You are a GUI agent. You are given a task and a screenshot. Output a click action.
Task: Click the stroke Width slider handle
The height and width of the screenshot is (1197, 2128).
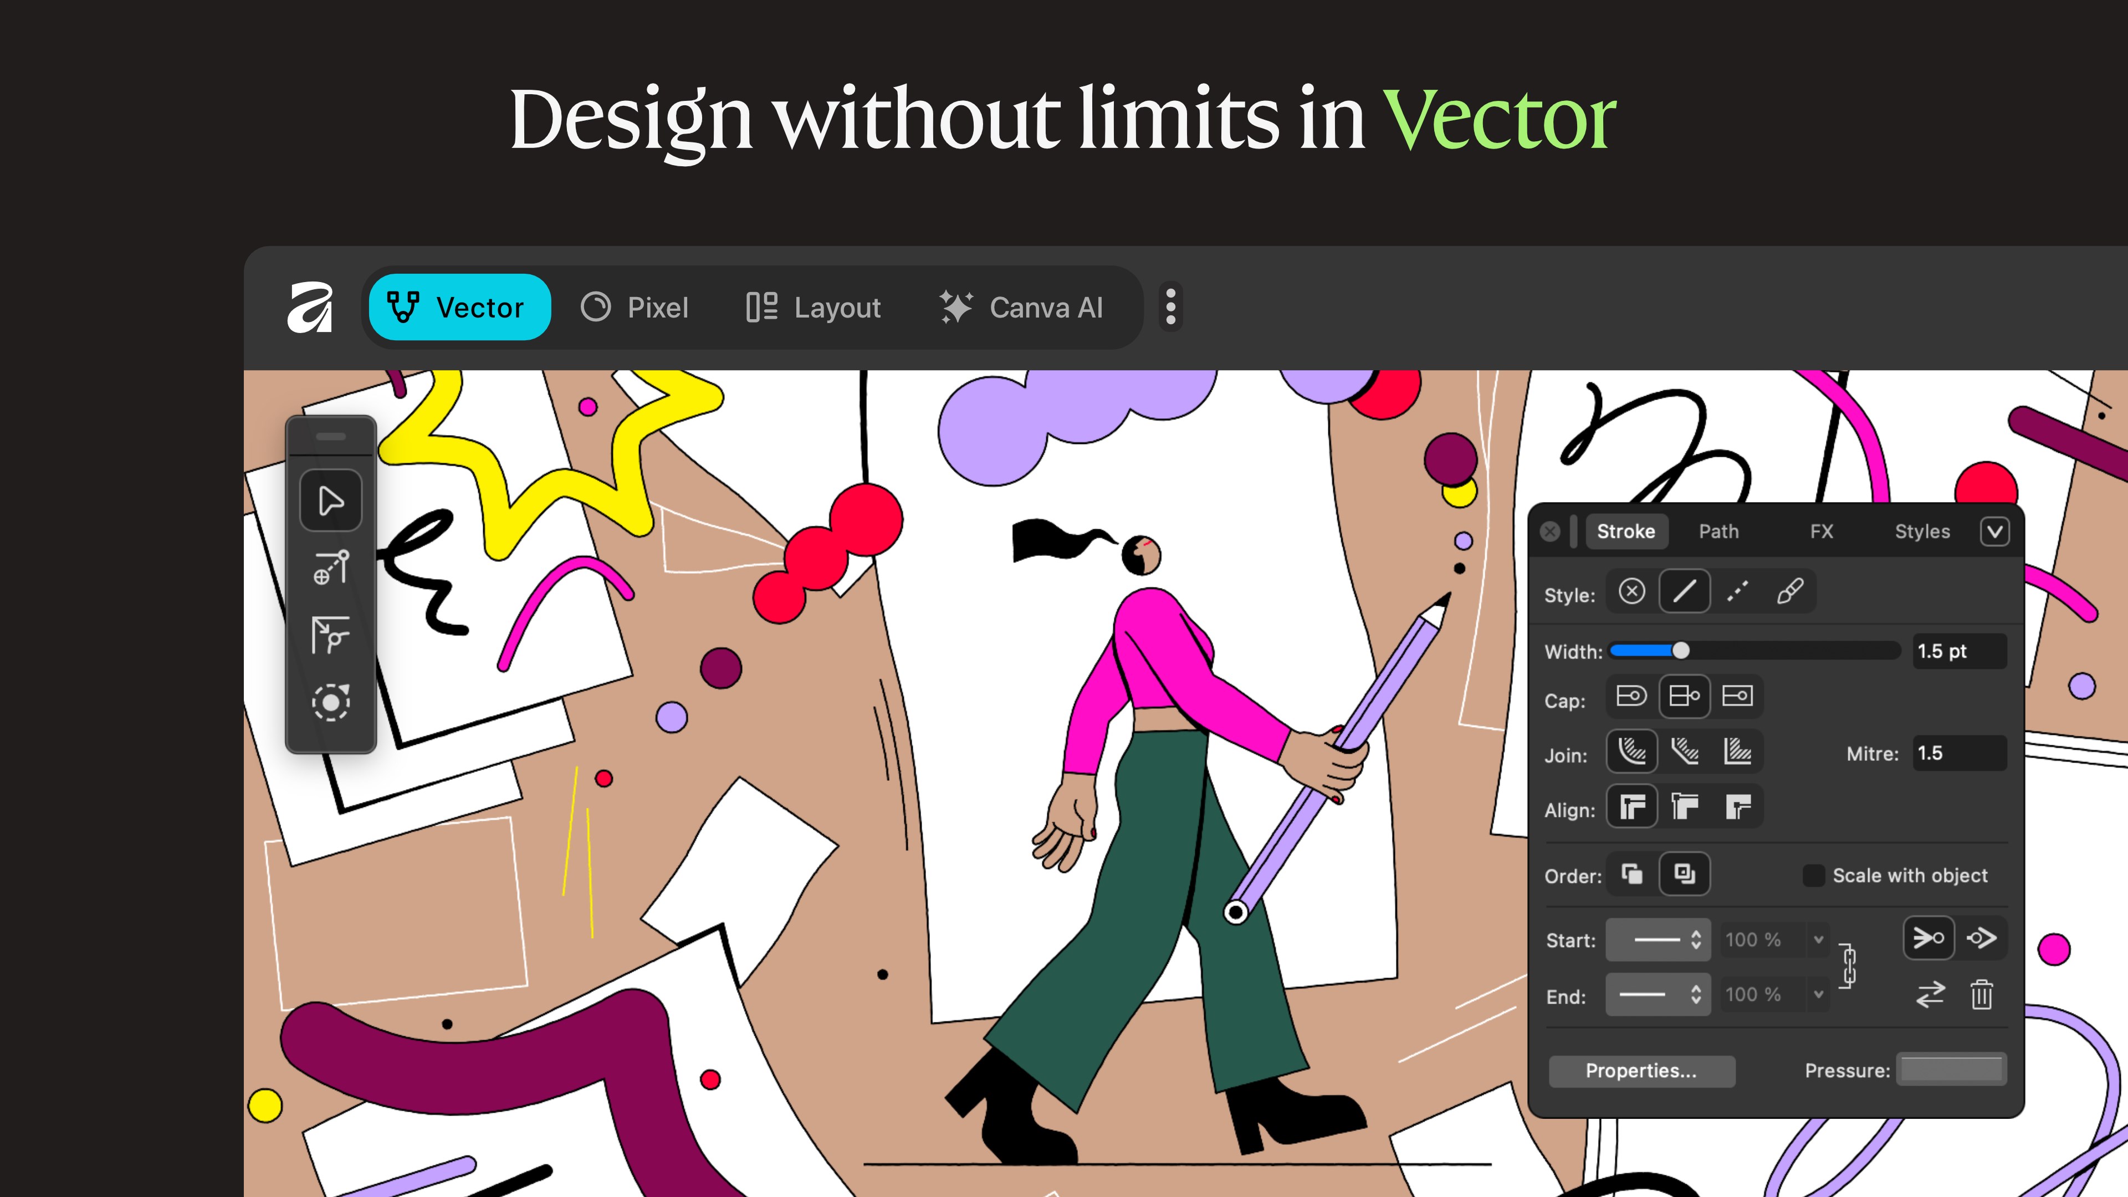pos(1681,651)
